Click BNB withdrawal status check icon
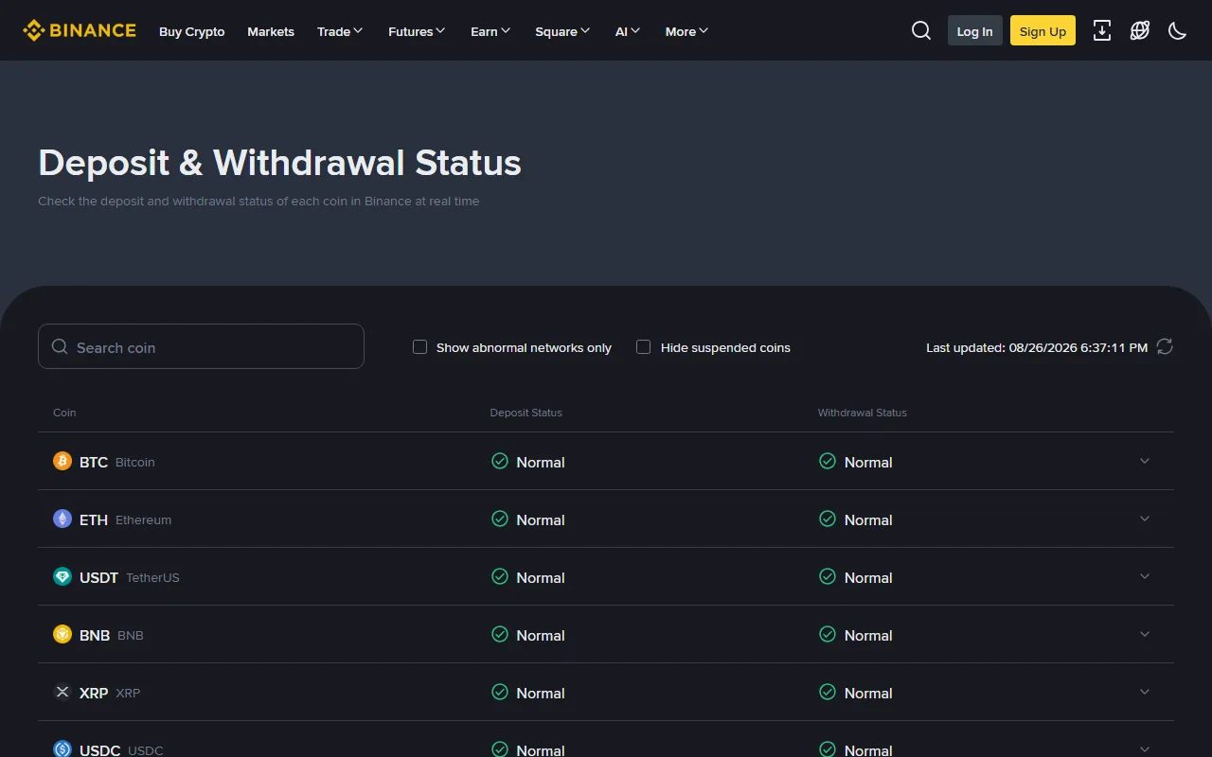The height and width of the screenshot is (757, 1212). [x=828, y=635]
